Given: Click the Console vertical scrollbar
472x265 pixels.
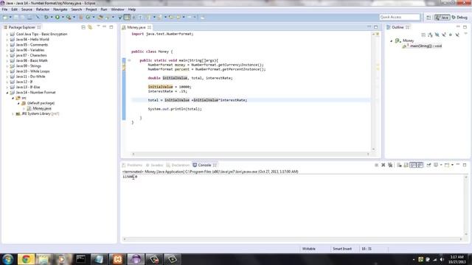Looking at the screenshot, I should coord(466,206).
